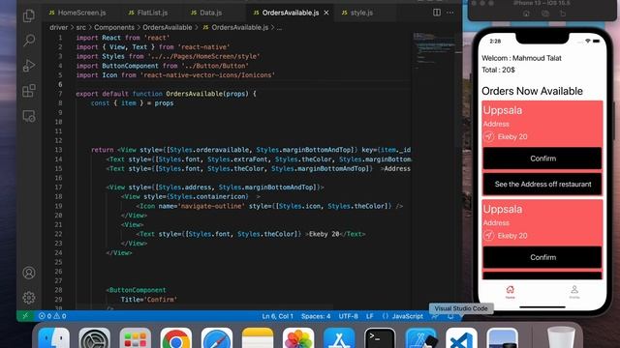Open notifications bell in status bar
The width and height of the screenshot is (620, 348).
click(x=450, y=316)
